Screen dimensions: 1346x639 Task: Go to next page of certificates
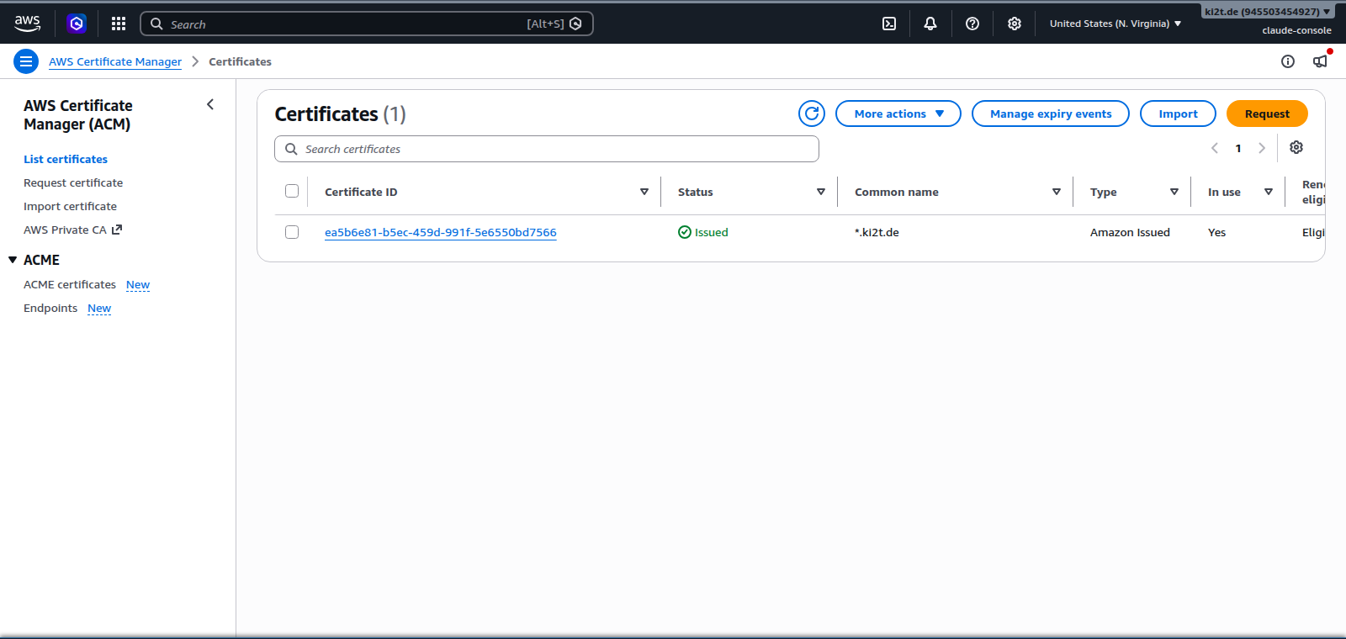tap(1262, 148)
